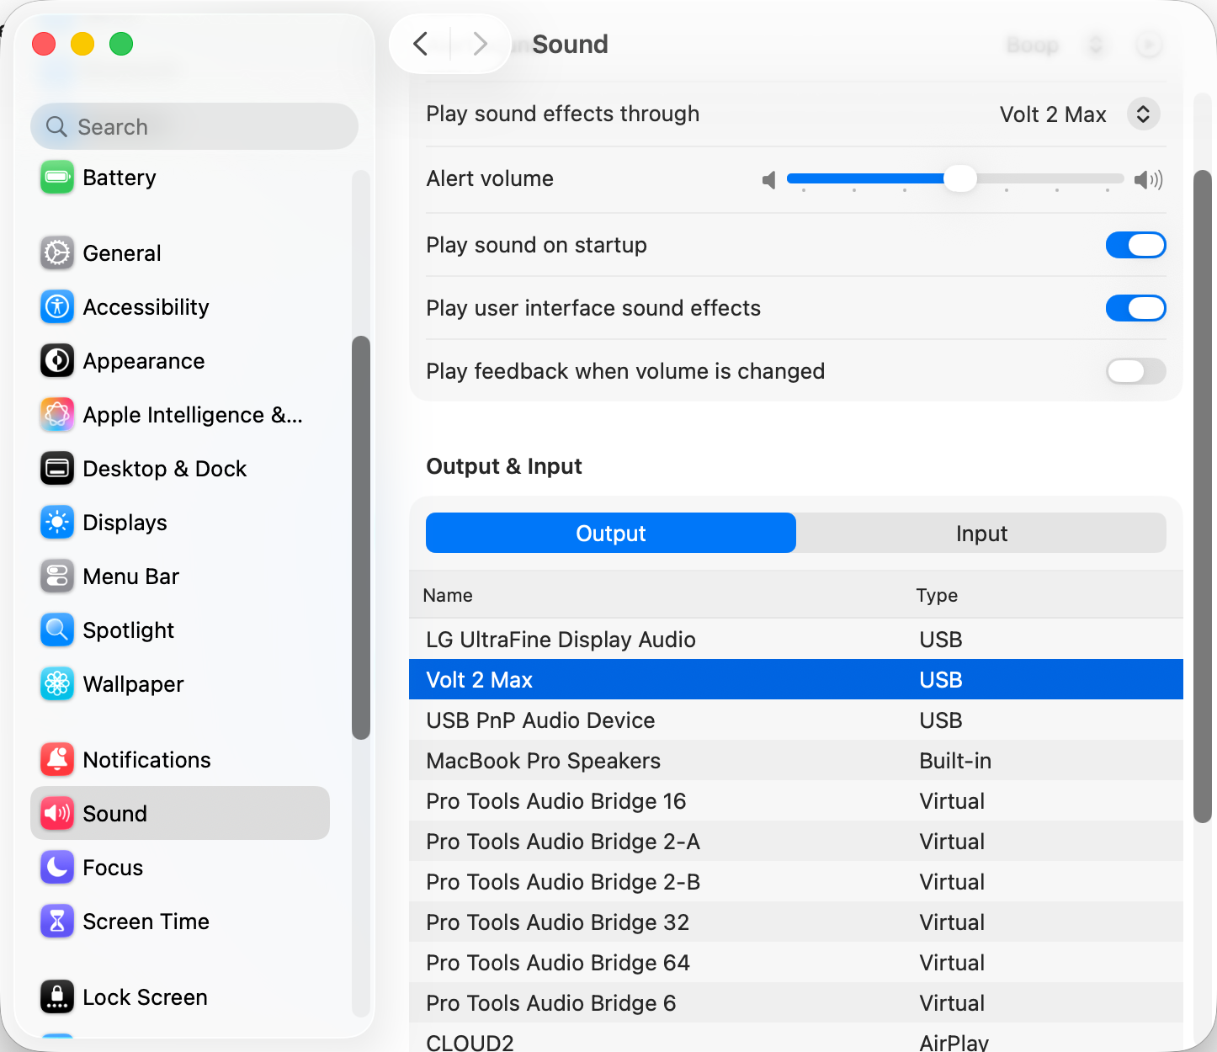This screenshot has height=1052, width=1217.
Task: Click the General gear icon
Action: (57, 253)
